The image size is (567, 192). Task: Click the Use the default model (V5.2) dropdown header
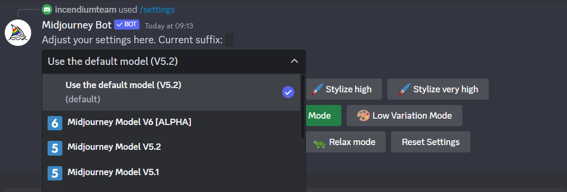[x=174, y=62]
